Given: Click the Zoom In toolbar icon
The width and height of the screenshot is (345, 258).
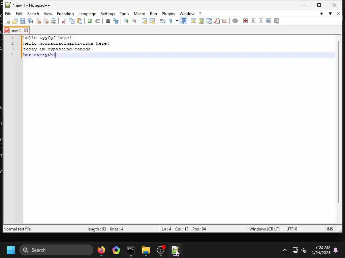Looking at the screenshot, I should pos(126,21).
